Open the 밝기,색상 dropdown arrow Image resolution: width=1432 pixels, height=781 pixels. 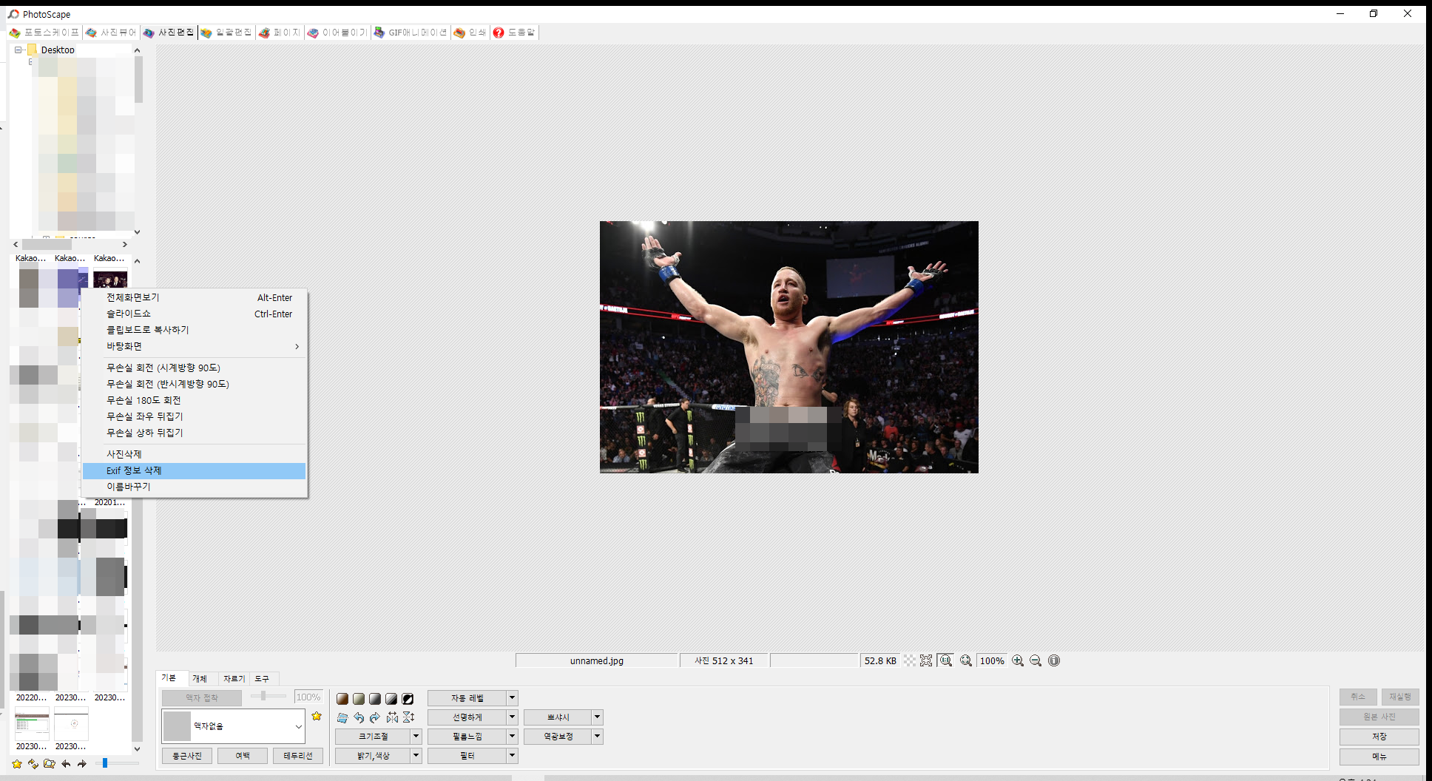[416, 756]
